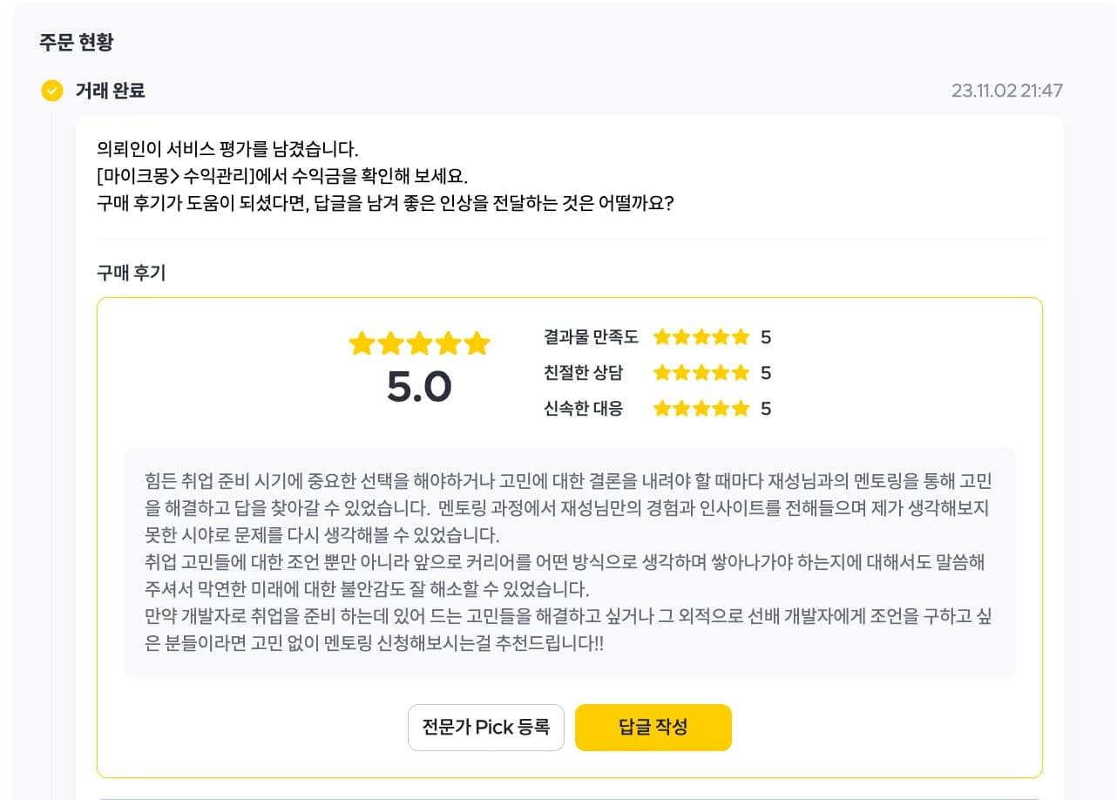The image size is (1117, 800).
Task: Click the 거래 완료 status label
Action: coord(110,91)
